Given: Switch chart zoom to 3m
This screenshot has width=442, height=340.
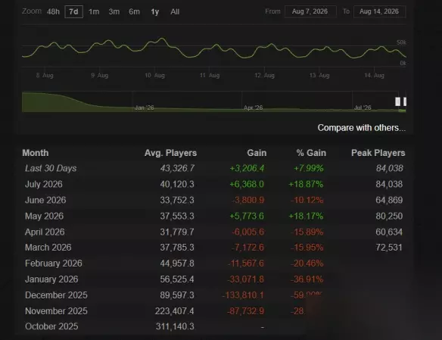Looking at the screenshot, I should coord(114,12).
